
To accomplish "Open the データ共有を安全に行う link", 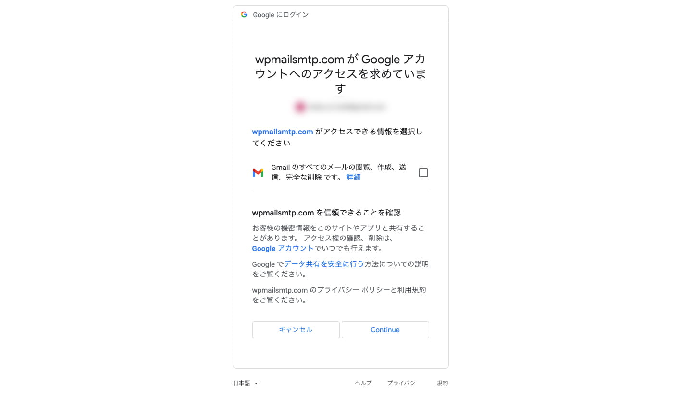I will pyautogui.click(x=324, y=264).
